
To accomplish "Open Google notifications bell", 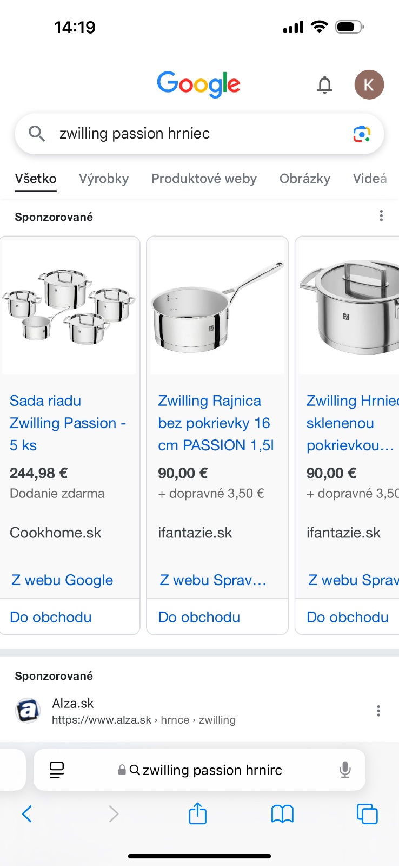I will (324, 85).
